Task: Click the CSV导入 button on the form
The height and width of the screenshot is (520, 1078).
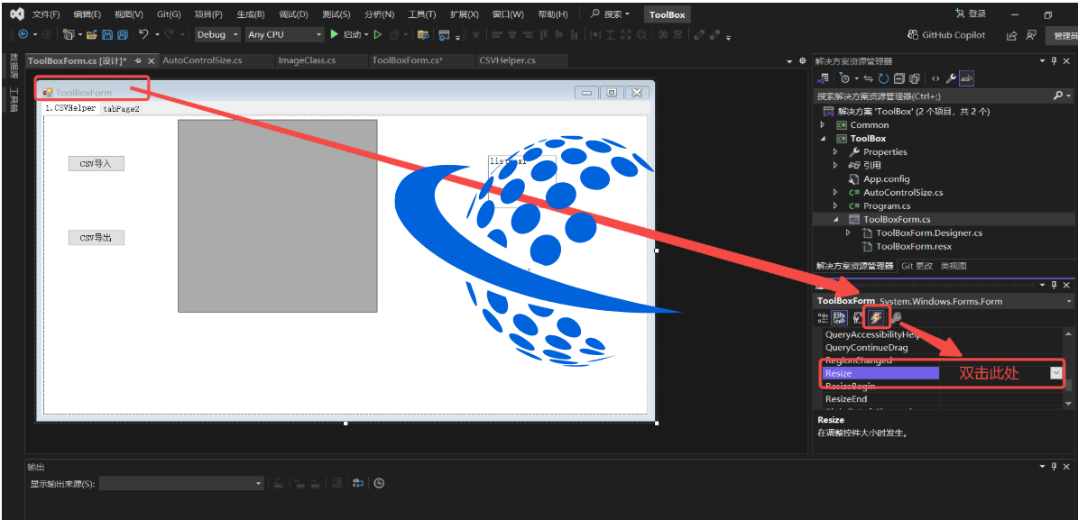Action: pyautogui.click(x=97, y=163)
